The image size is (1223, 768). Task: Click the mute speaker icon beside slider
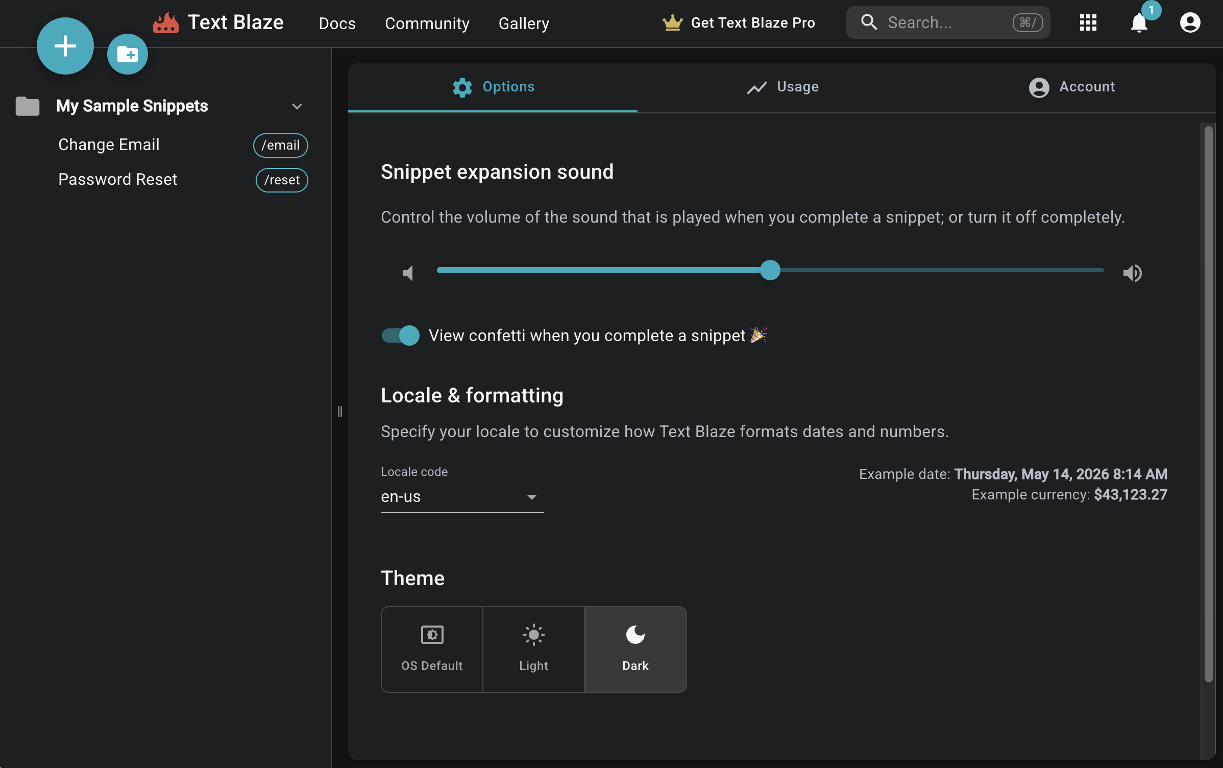point(408,273)
